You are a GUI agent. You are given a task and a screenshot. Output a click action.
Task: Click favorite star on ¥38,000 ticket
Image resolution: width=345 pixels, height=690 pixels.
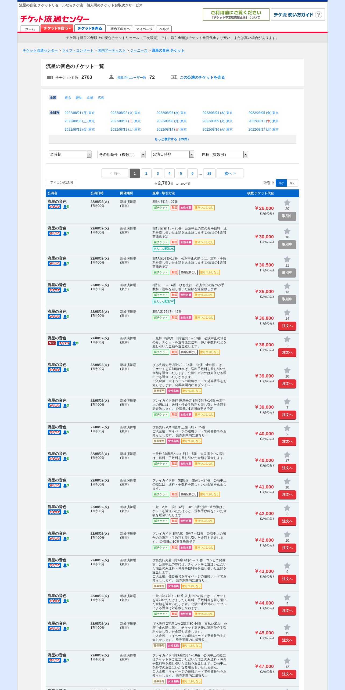tap(287, 339)
